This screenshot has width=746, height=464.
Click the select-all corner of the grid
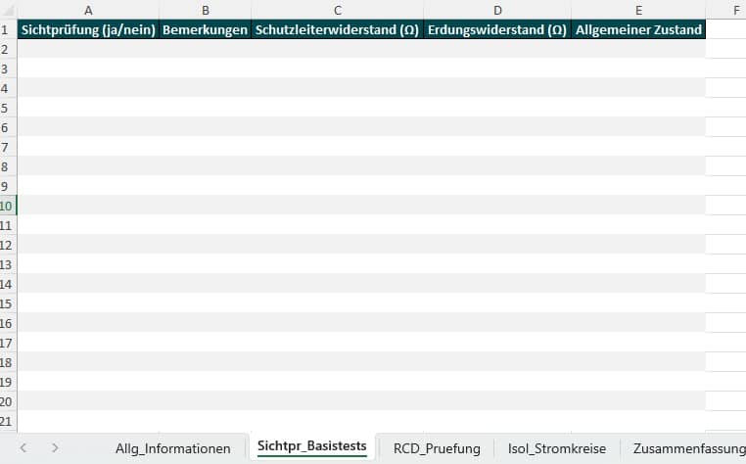(7, 11)
